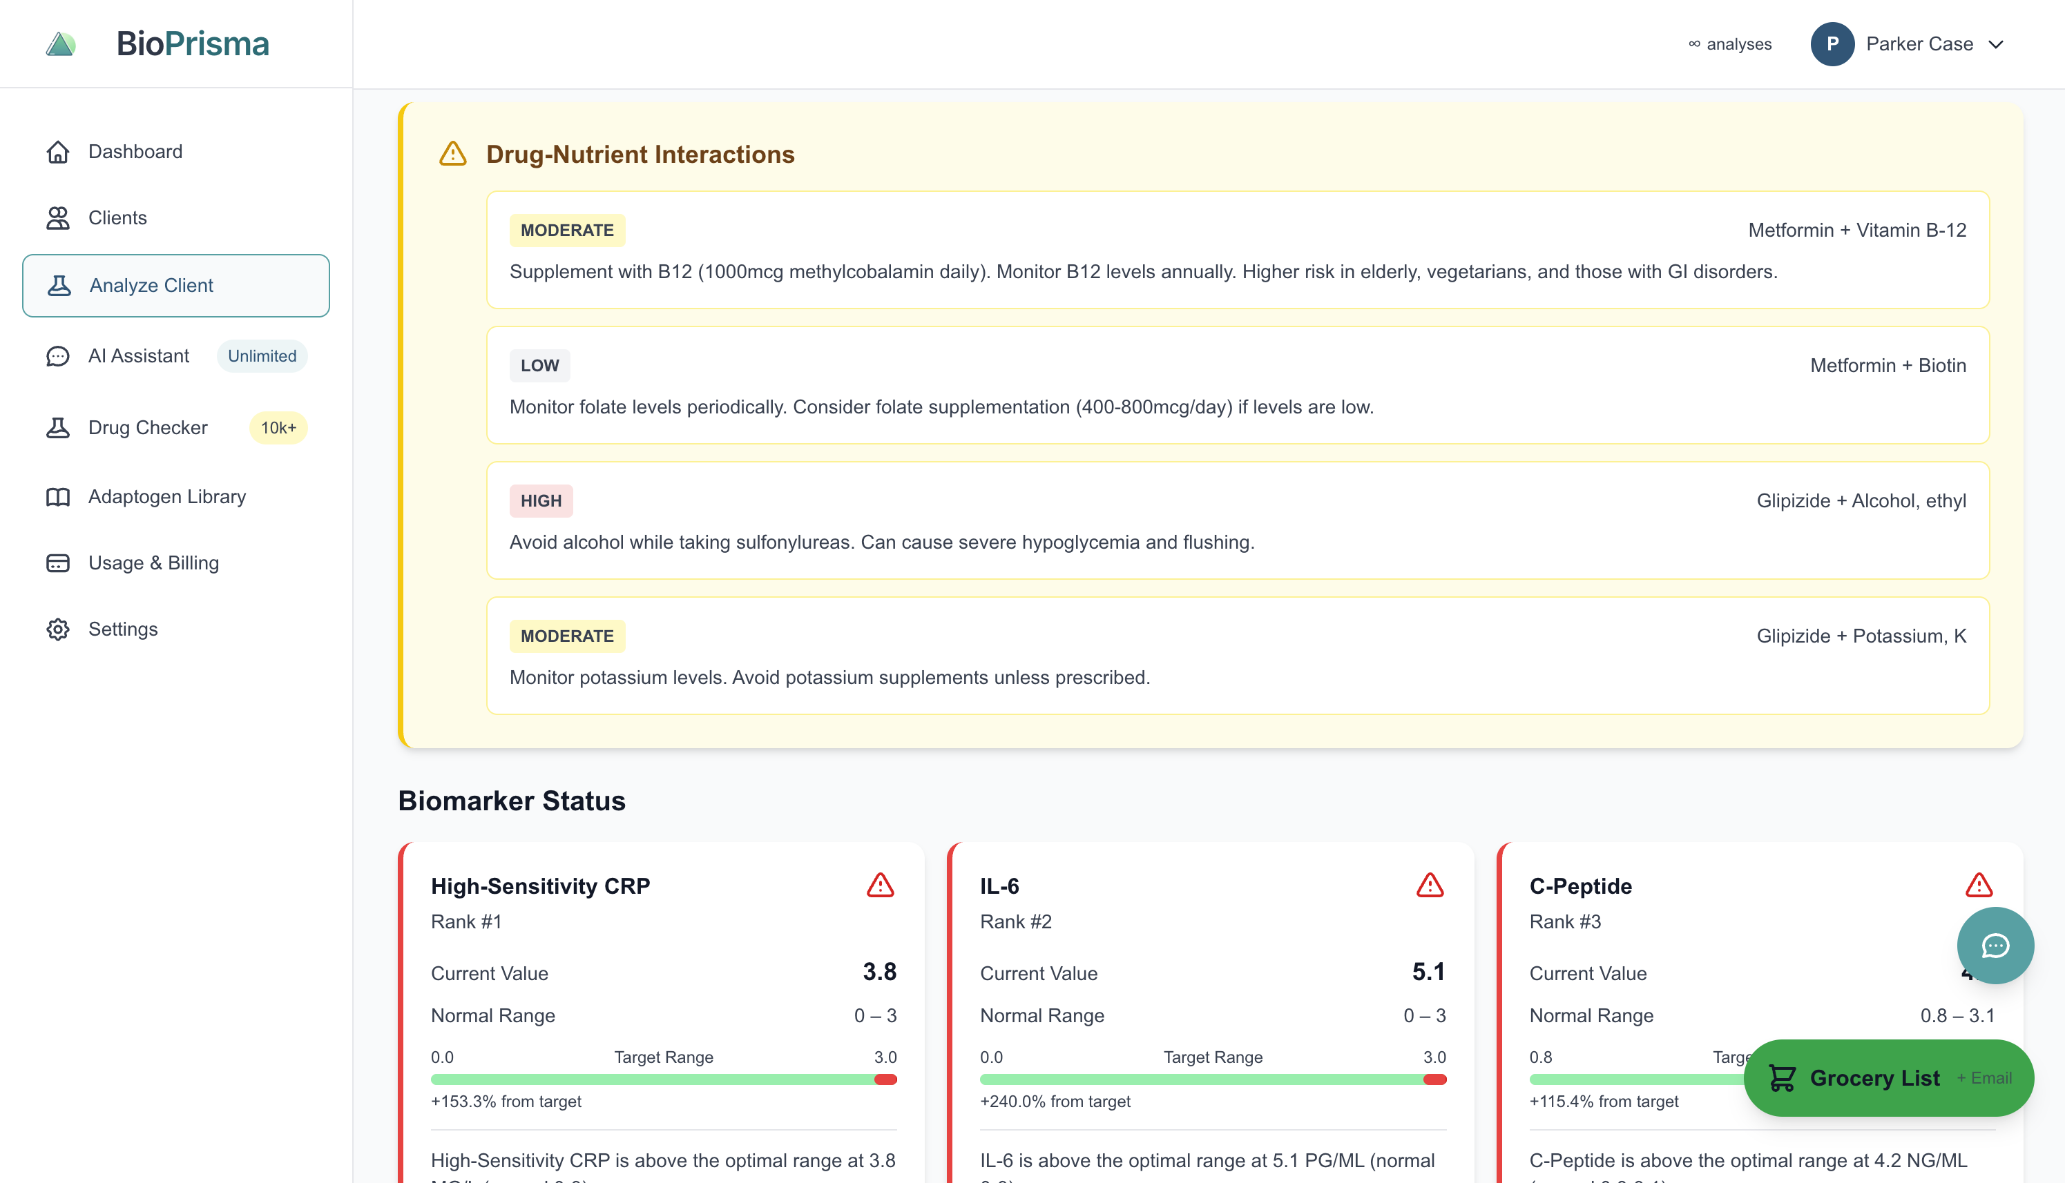Click the Drug-Nutrient Interactions warning icon
The width and height of the screenshot is (2065, 1183).
453,153
